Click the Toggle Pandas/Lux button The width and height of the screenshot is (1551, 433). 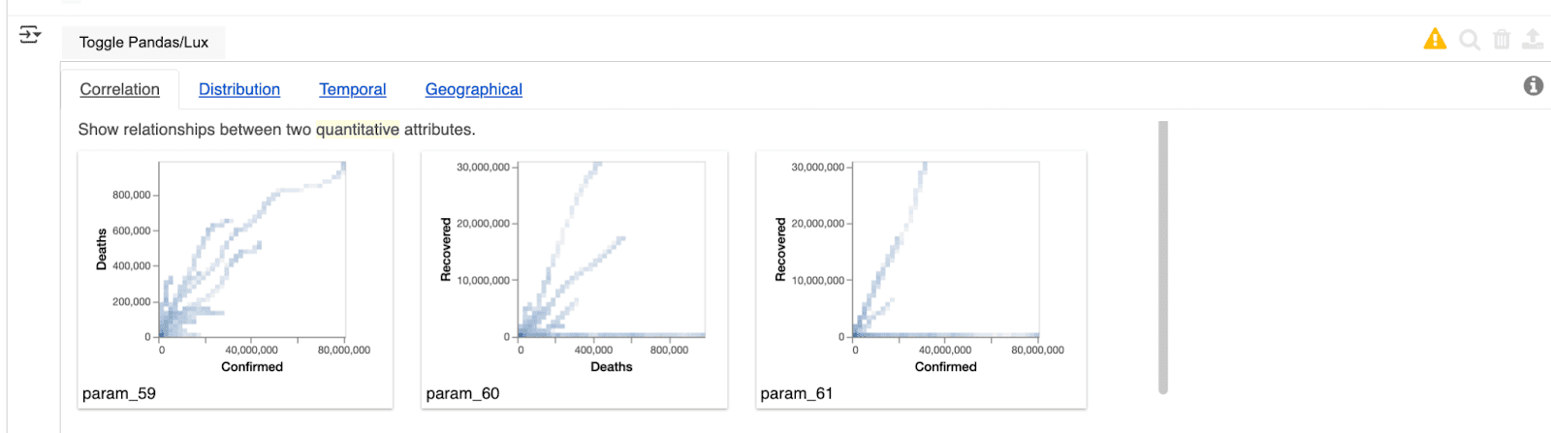143,42
